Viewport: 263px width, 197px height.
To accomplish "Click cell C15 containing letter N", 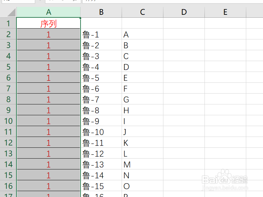I will (x=142, y=175).
